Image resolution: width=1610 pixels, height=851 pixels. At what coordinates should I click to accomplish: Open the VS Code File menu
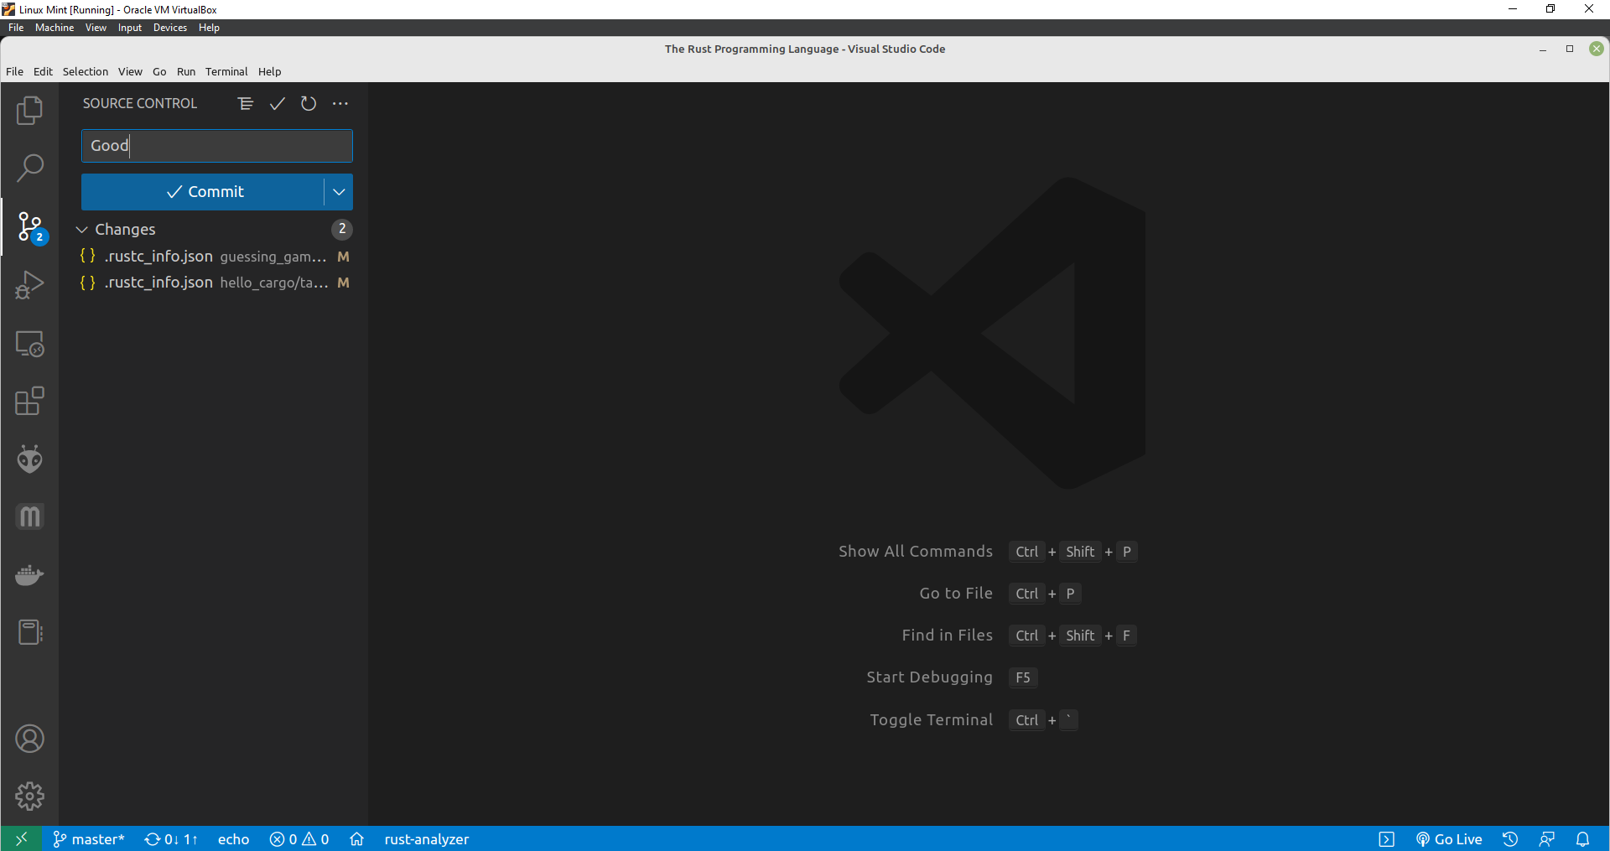point(15,71)
